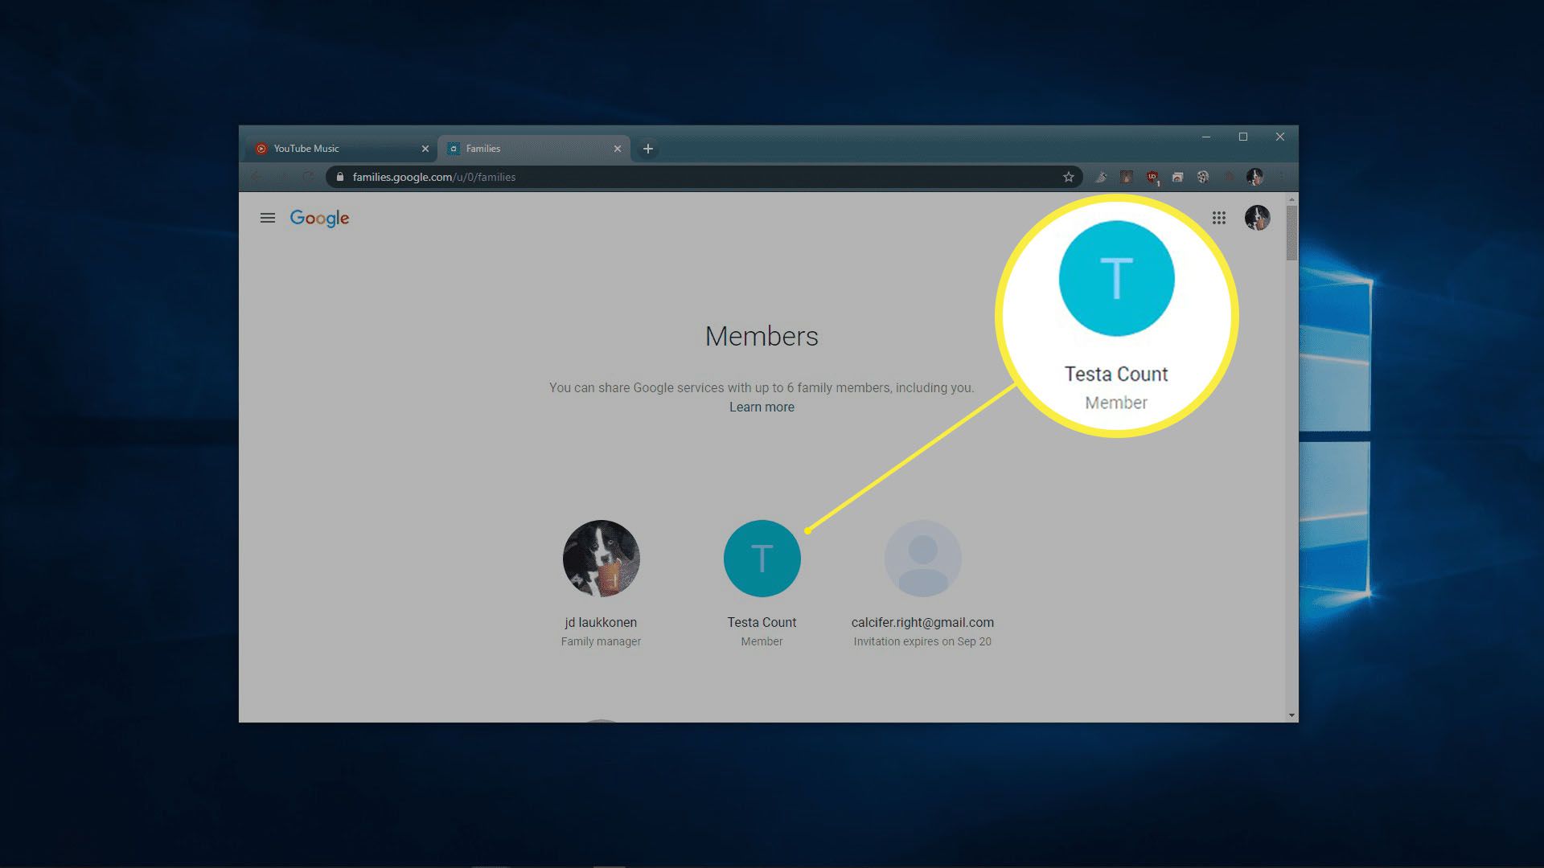Click the open new tab plus button
This screenshot has width=1544, height=868.
[x=648, y=149]
